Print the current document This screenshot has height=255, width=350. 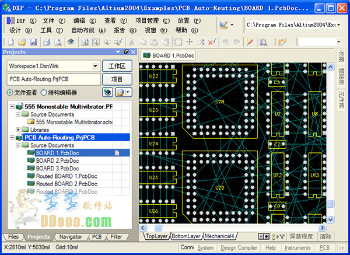(47, 42)
